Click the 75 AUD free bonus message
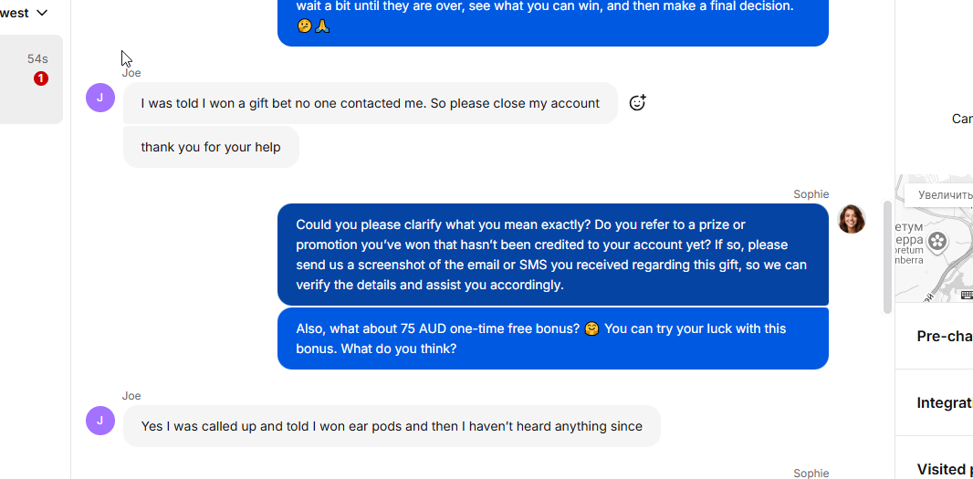Screen dimensions: 973x479 (x=552, y=338)
